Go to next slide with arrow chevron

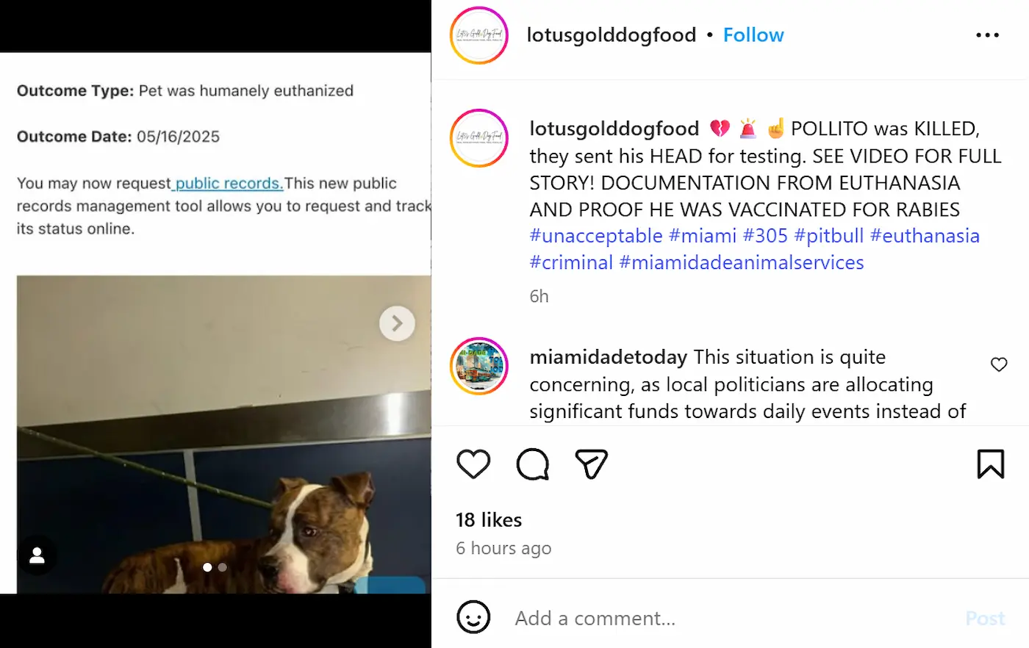pos(397,323)
